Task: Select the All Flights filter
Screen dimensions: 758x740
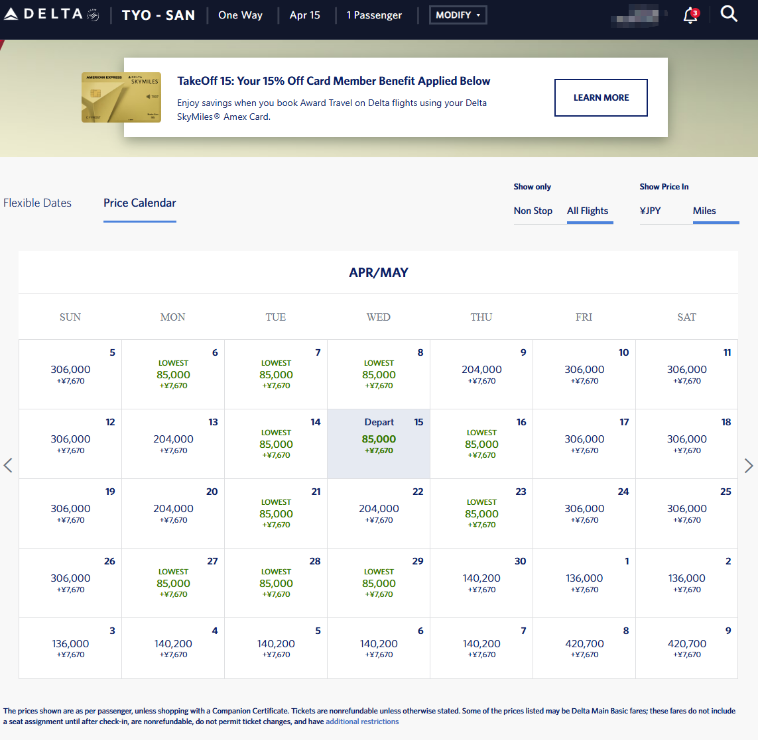Action: pyautogui.click(x=588, y=211)
